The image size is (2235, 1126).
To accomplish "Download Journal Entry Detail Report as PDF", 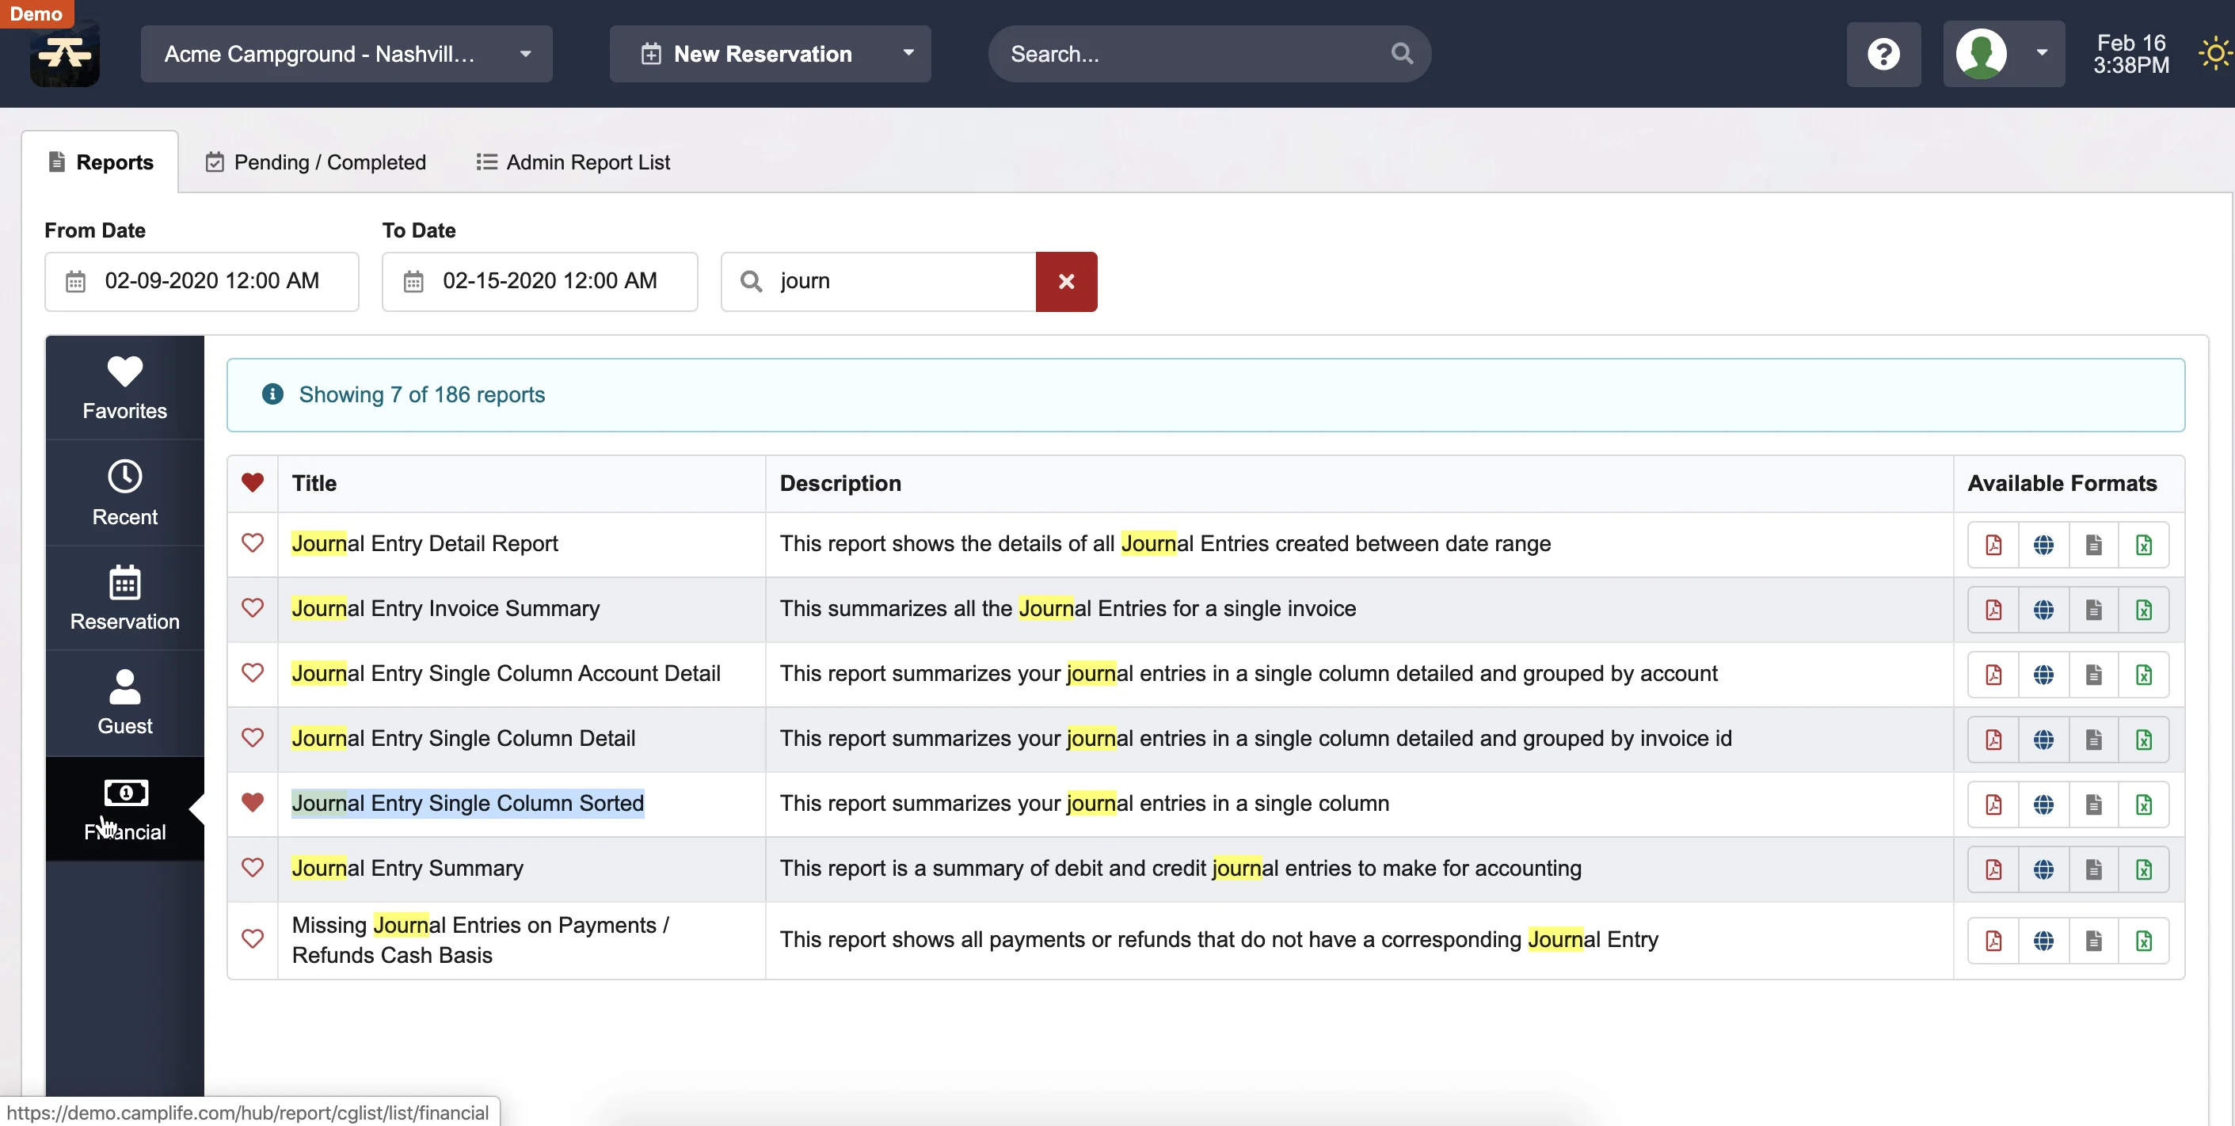I will 1993,544.
